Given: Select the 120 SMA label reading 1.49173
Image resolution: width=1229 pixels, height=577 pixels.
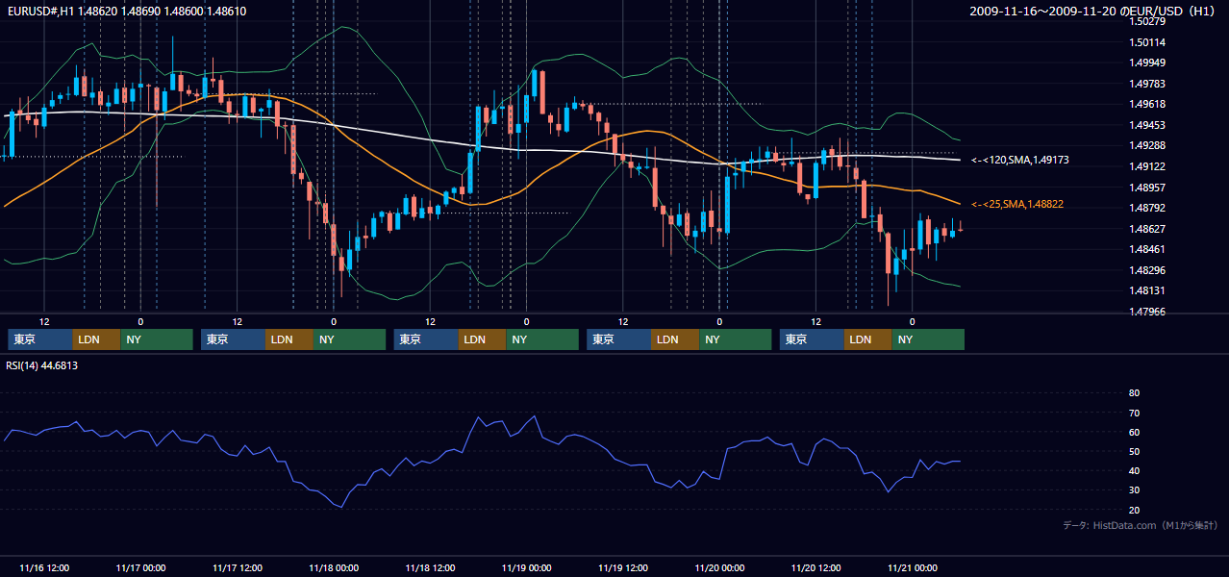Looking at the screenshot, I should pyautogui.click(x=1020, y=160).
